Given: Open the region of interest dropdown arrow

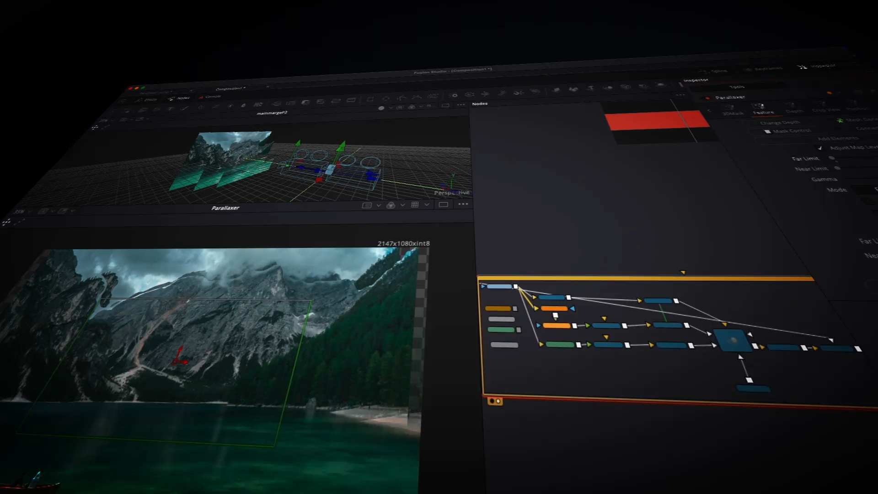Looking at the screenshot, I should pyautogui.click(x=379, y=205).
